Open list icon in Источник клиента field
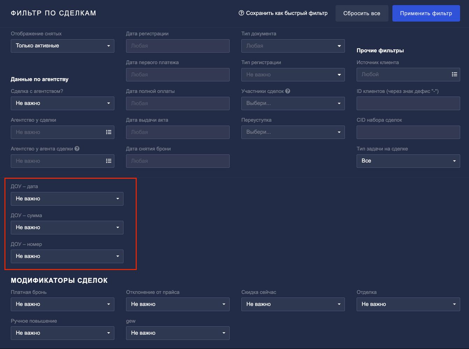 [454, 74]
